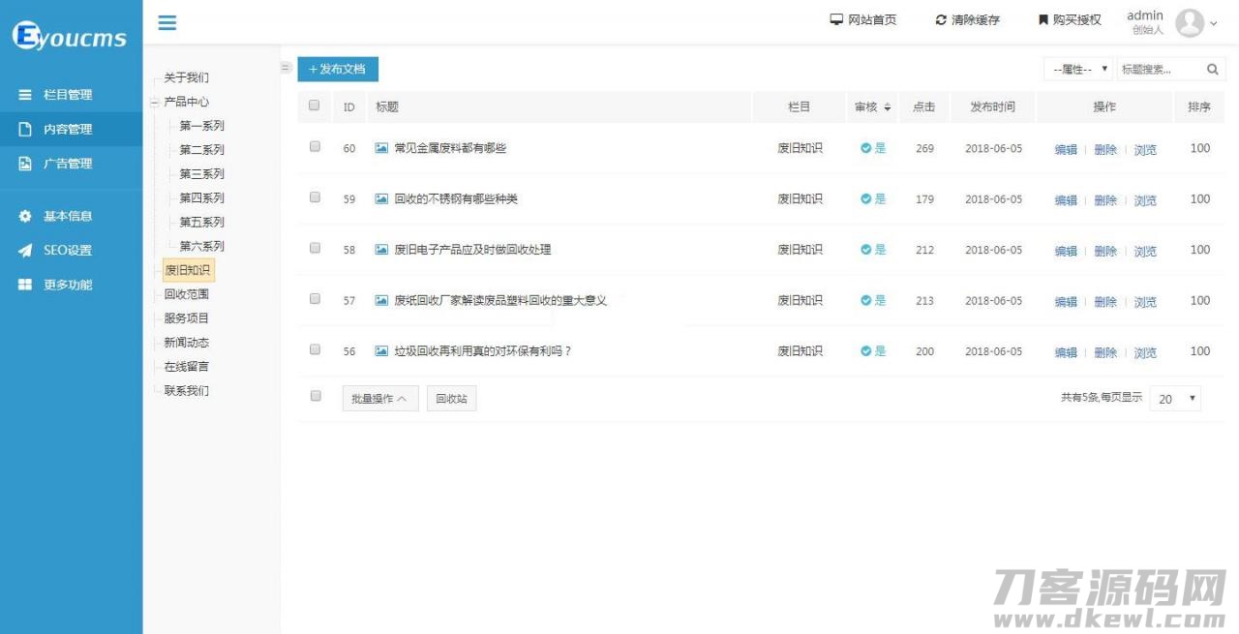The width and height of the screenshot is (1239, 634).
Task: Click the title search magnifier icon
Action: (x=1213, y=69)
